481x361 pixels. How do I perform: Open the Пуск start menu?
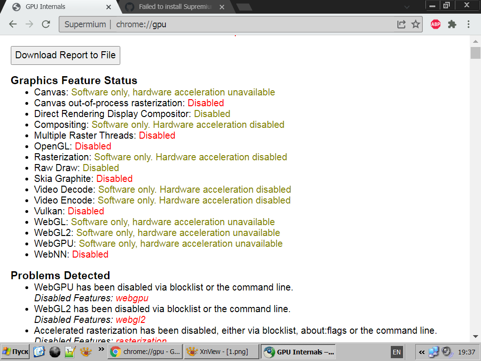(x=16, y=352)
